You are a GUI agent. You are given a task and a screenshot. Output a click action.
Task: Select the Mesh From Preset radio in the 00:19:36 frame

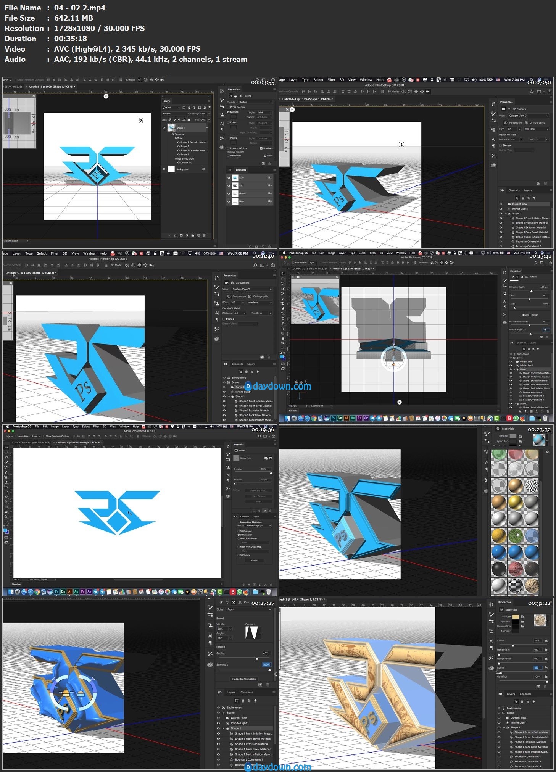coord(239,538)
